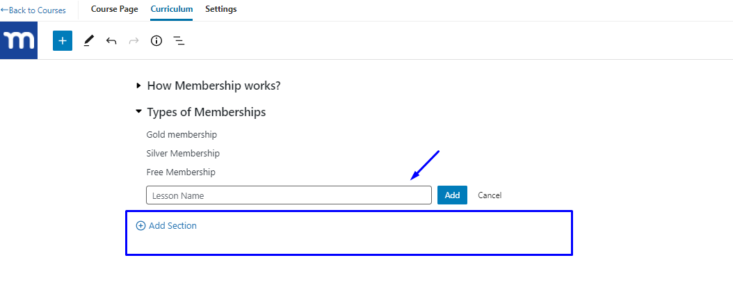Screen dimensions: 733x299
Task: Expand the How Membership works? section
Action: (x=138, y=86)
